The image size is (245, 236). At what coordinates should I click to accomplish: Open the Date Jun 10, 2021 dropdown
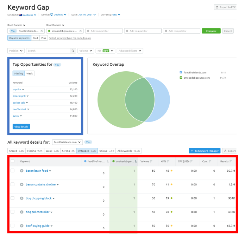(x=87, y=15)
